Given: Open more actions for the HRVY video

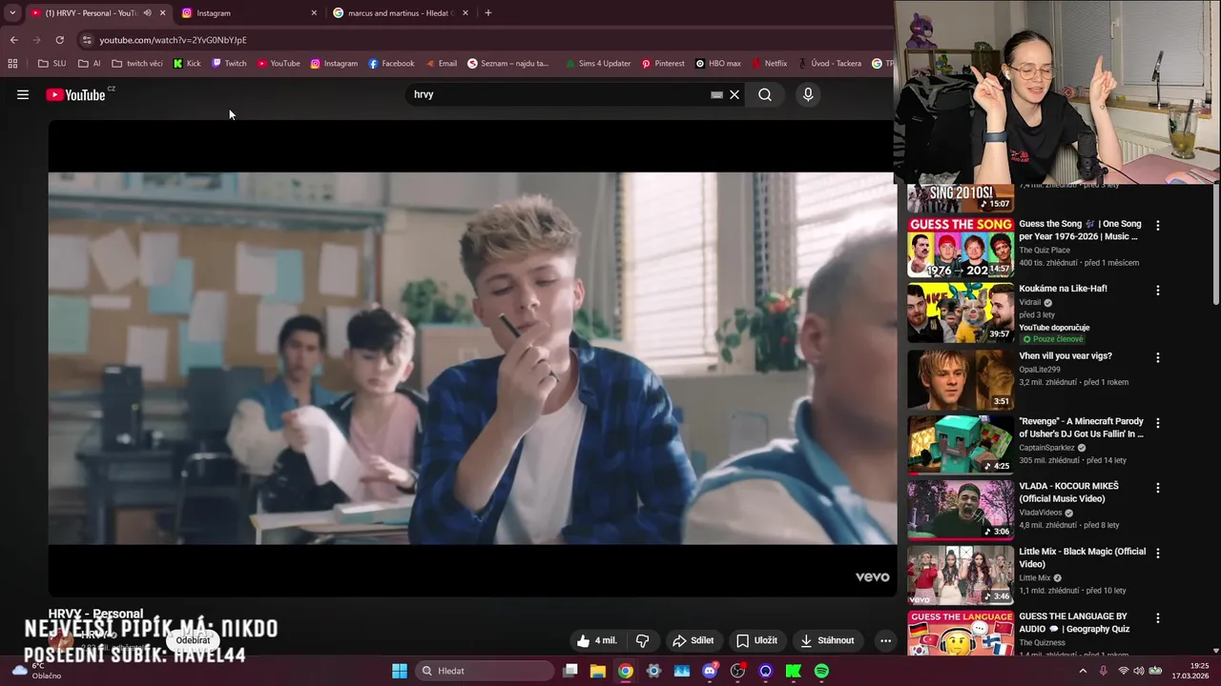Looking at the screenshot, I should coord(885,640).
